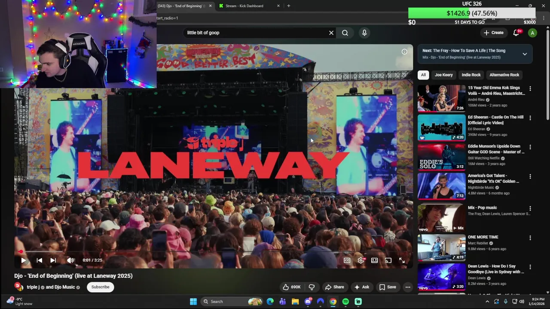Open Nightbirde It's OK video
Screen dimensions: 550x309
(441, 186)
